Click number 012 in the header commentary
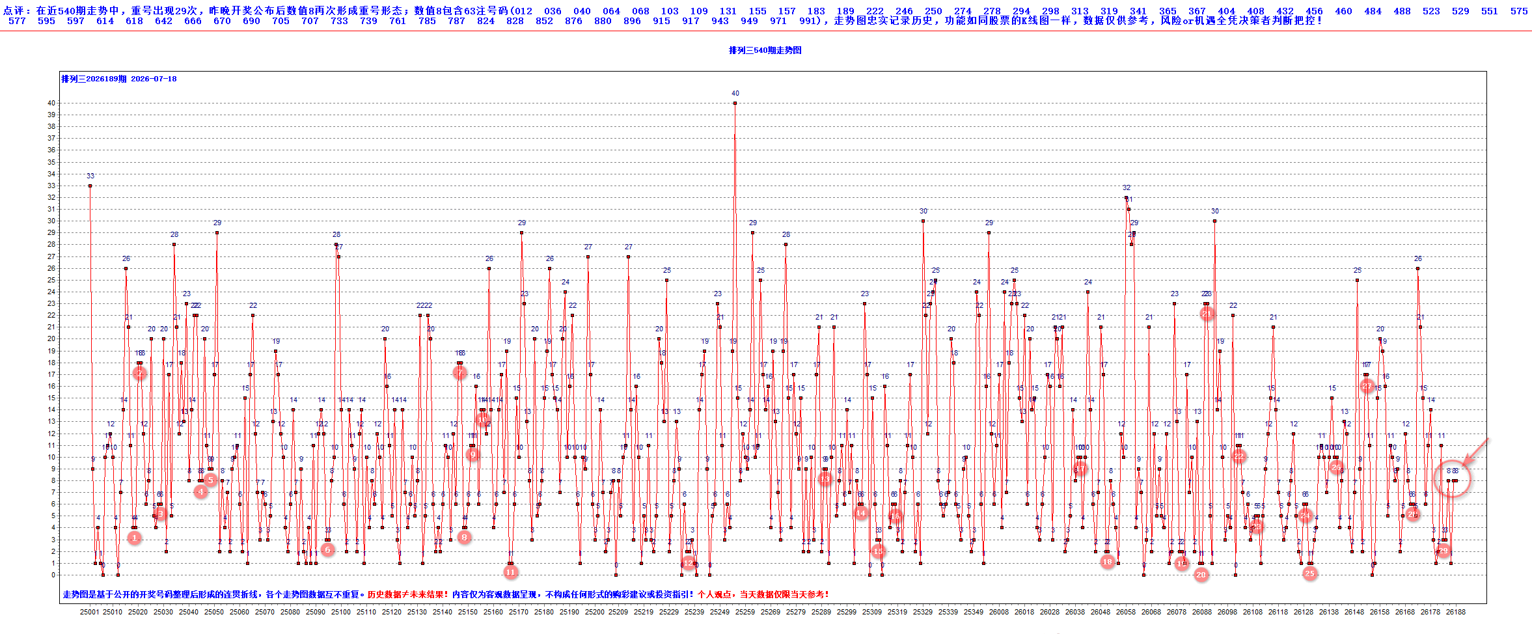The image size is (1532, 634). point(523,11)
